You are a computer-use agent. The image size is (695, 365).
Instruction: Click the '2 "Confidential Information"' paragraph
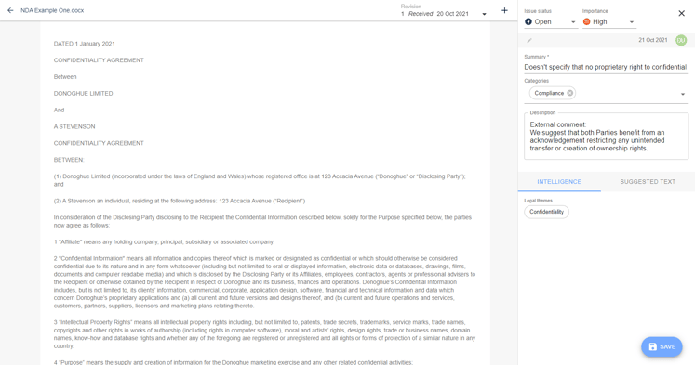(x=264, y=282)
